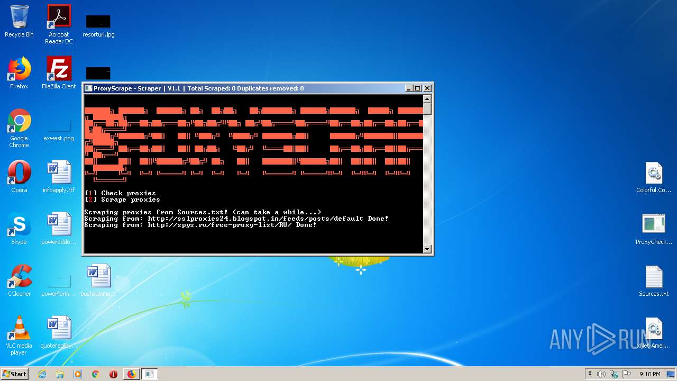Open the poweredde document icon
The image size is (677, 381).
[x=59, y=229]
